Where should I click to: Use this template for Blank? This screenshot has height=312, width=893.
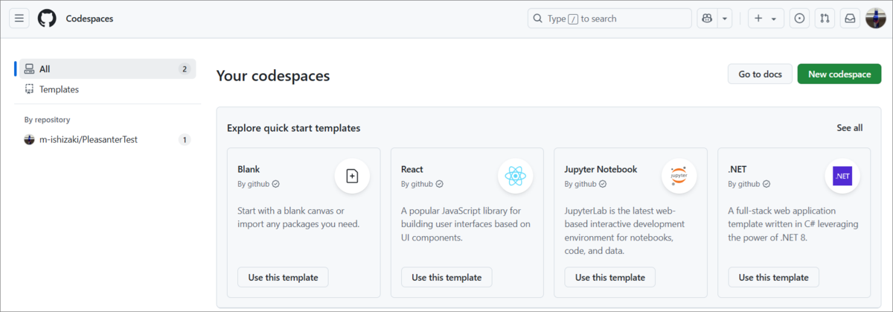tap(283, 277)
